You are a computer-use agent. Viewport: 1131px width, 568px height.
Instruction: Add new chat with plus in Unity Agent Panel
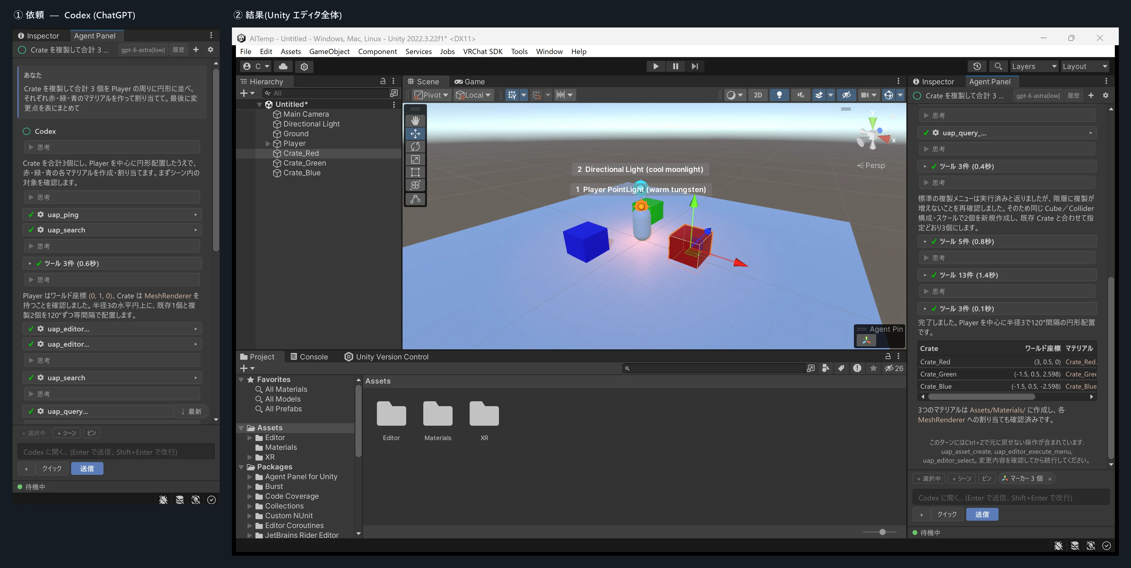click(1091, 95)
